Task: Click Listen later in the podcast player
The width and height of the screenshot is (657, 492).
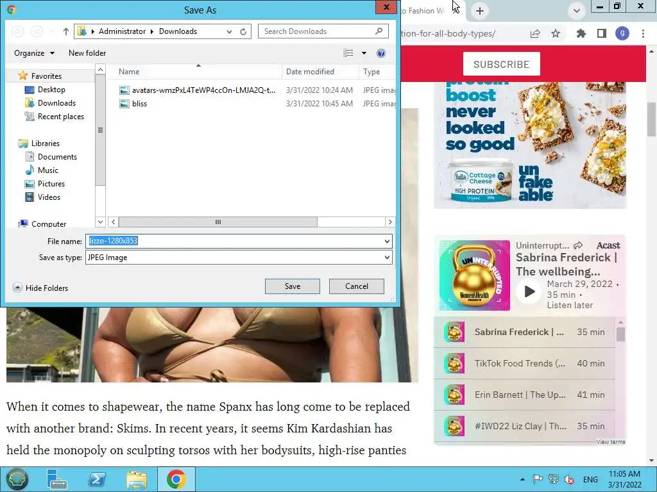Action: click(x=570, y=306)
